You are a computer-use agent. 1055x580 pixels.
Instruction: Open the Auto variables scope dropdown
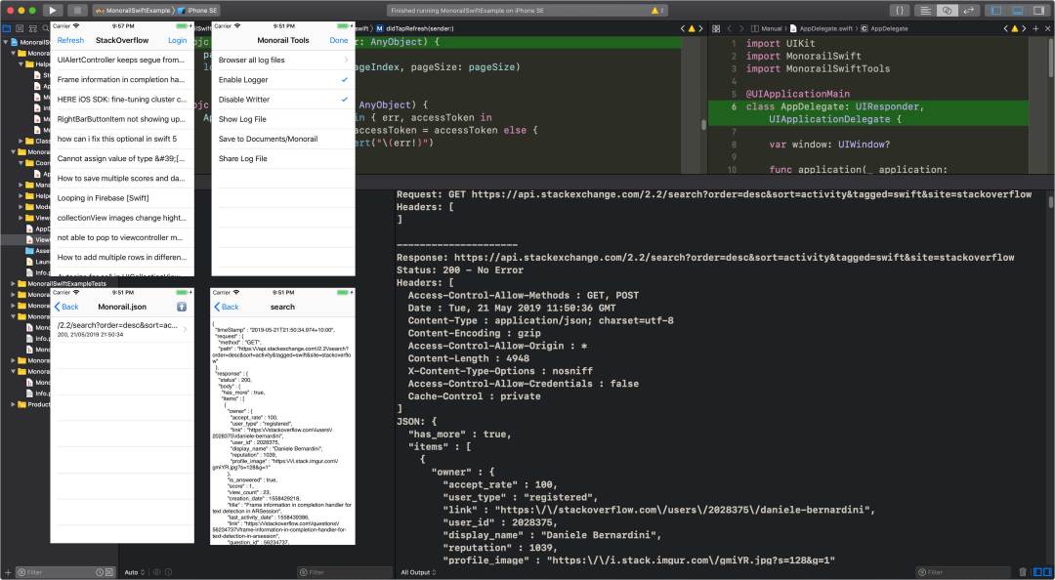pos(135,572)
